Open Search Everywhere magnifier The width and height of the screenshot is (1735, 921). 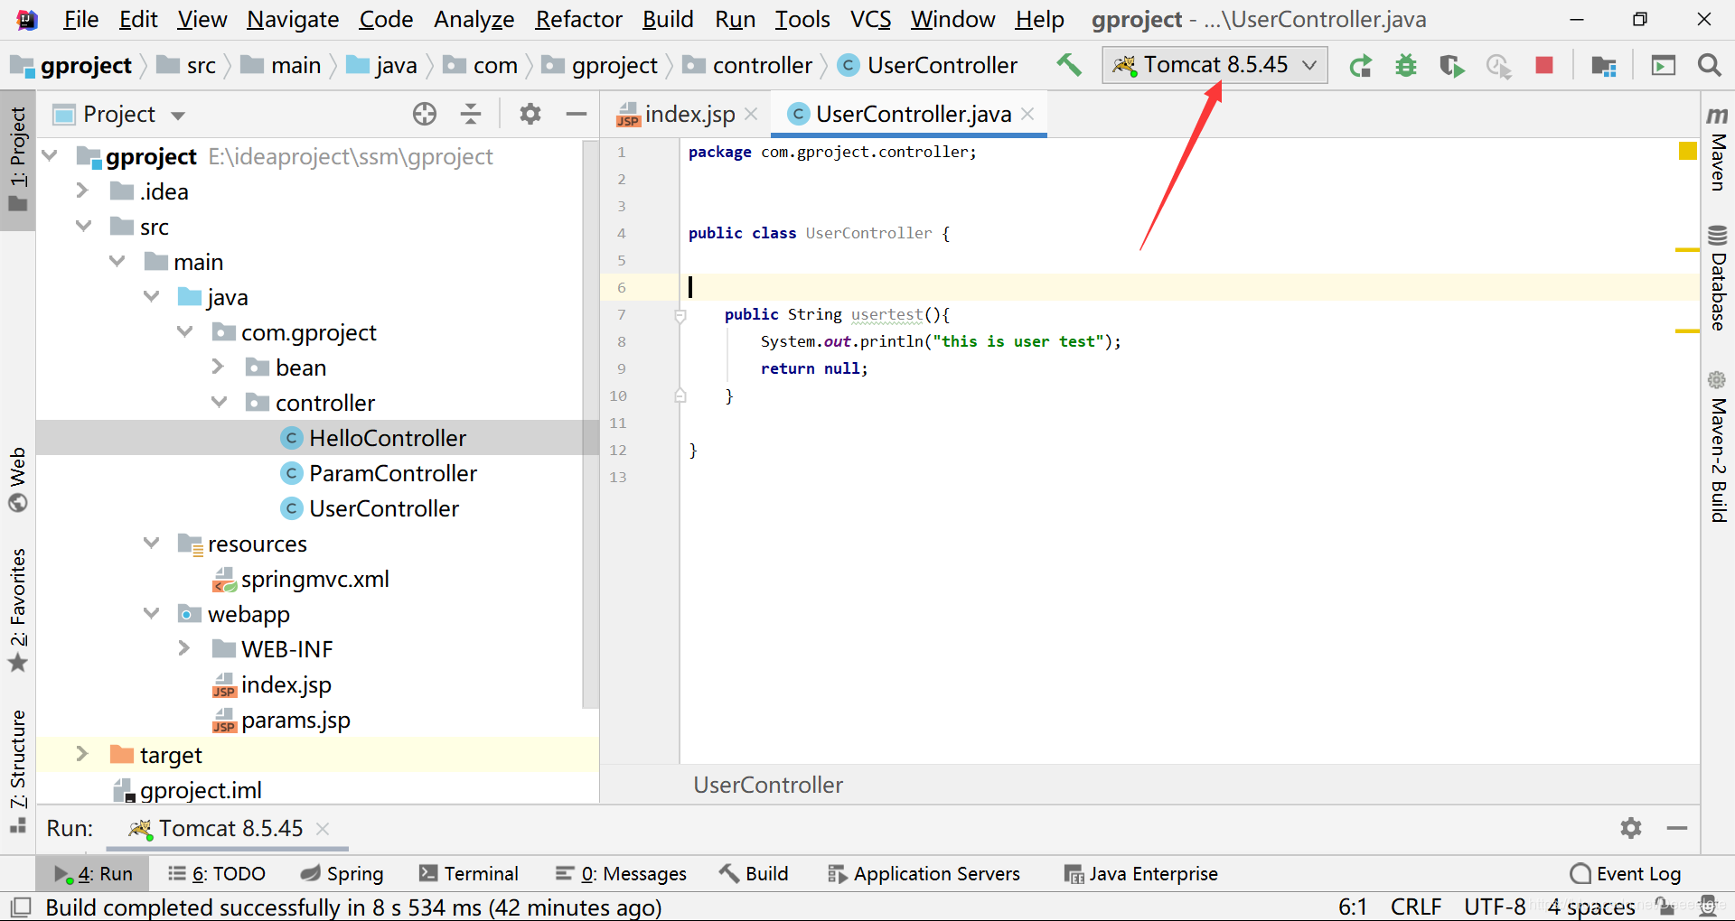click(x=1709, y=65)
